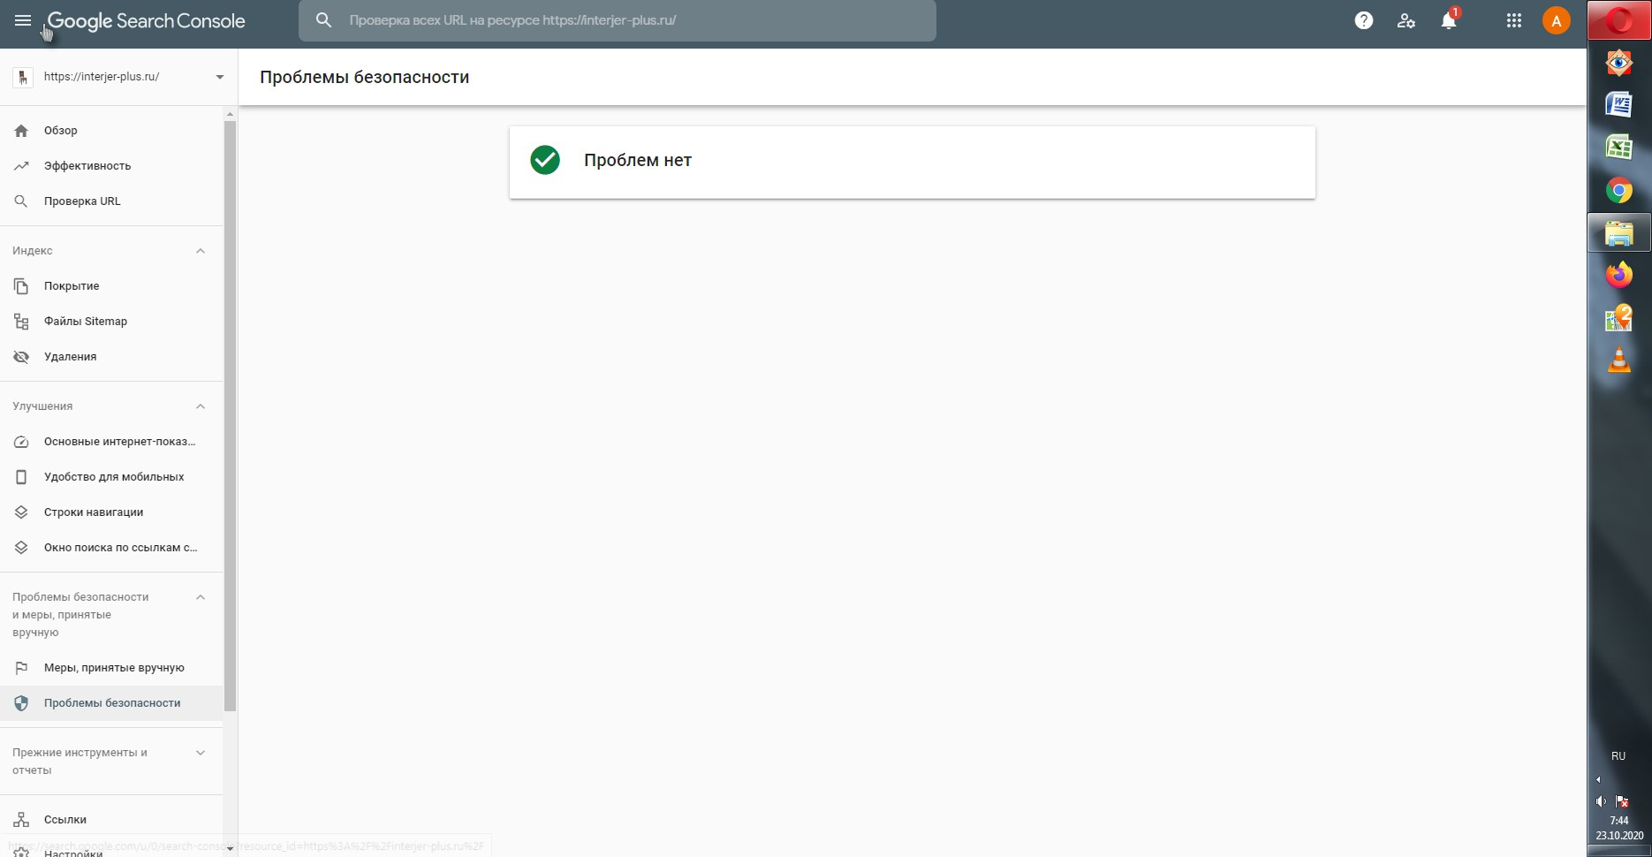Screen dimensions: 1652x857
Task: Click the layers icon beside Окно поиска по ссылкам
Action: [21, 548]
